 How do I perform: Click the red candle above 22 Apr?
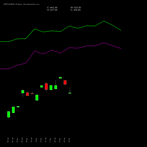point(65,82)
